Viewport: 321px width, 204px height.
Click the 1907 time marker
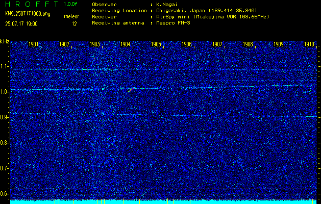point(217,44)
